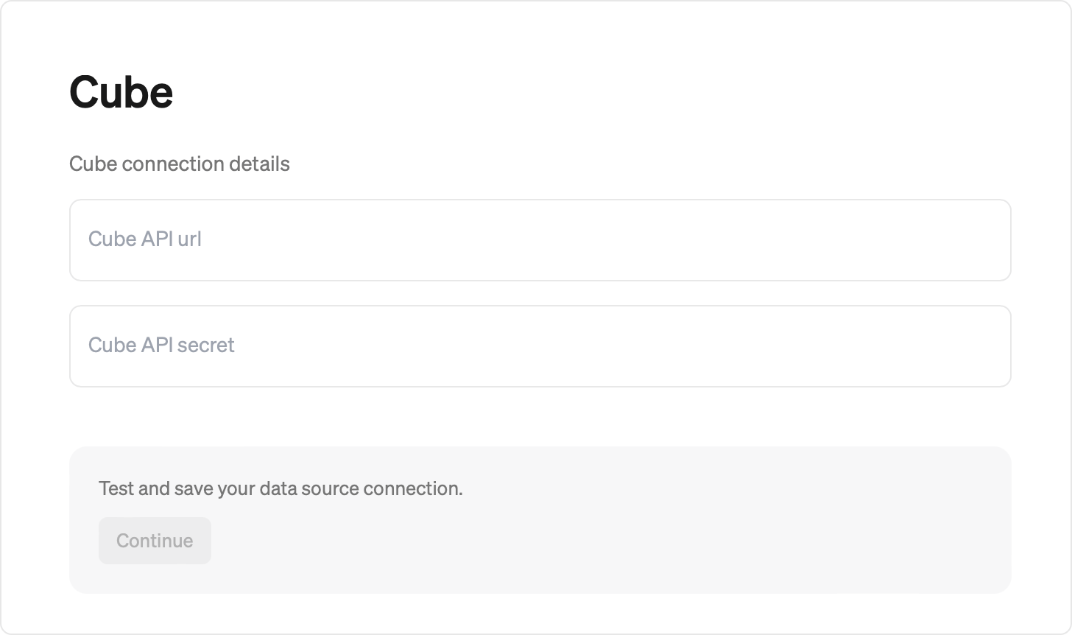Click 'Test and save your data source connection' text
Screen dimensions: 1072x635
click(x=281, y=488)
